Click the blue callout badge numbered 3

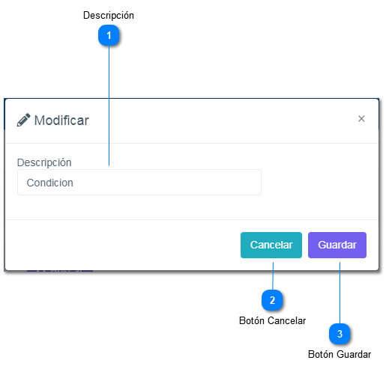coord(340,334)
